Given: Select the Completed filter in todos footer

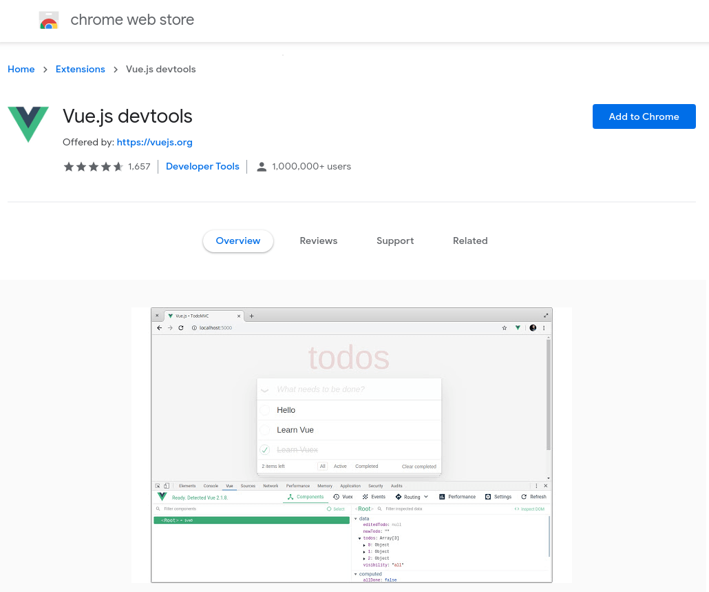Looking at the screenshot, I should [366, 466].
